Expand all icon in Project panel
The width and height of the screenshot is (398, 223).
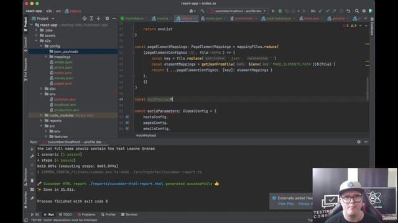coord(91,19)
